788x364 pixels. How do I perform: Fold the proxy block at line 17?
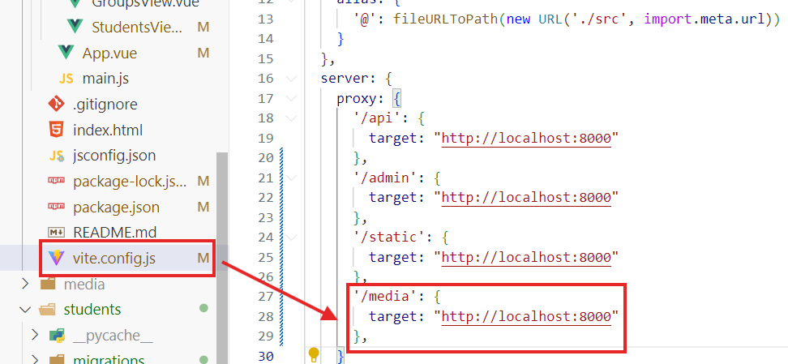pos(292,98)
